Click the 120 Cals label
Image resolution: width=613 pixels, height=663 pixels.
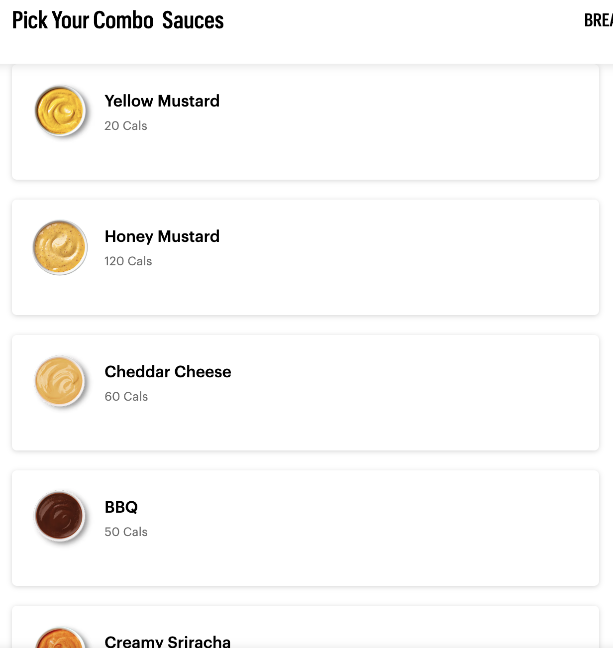(128, 261)
